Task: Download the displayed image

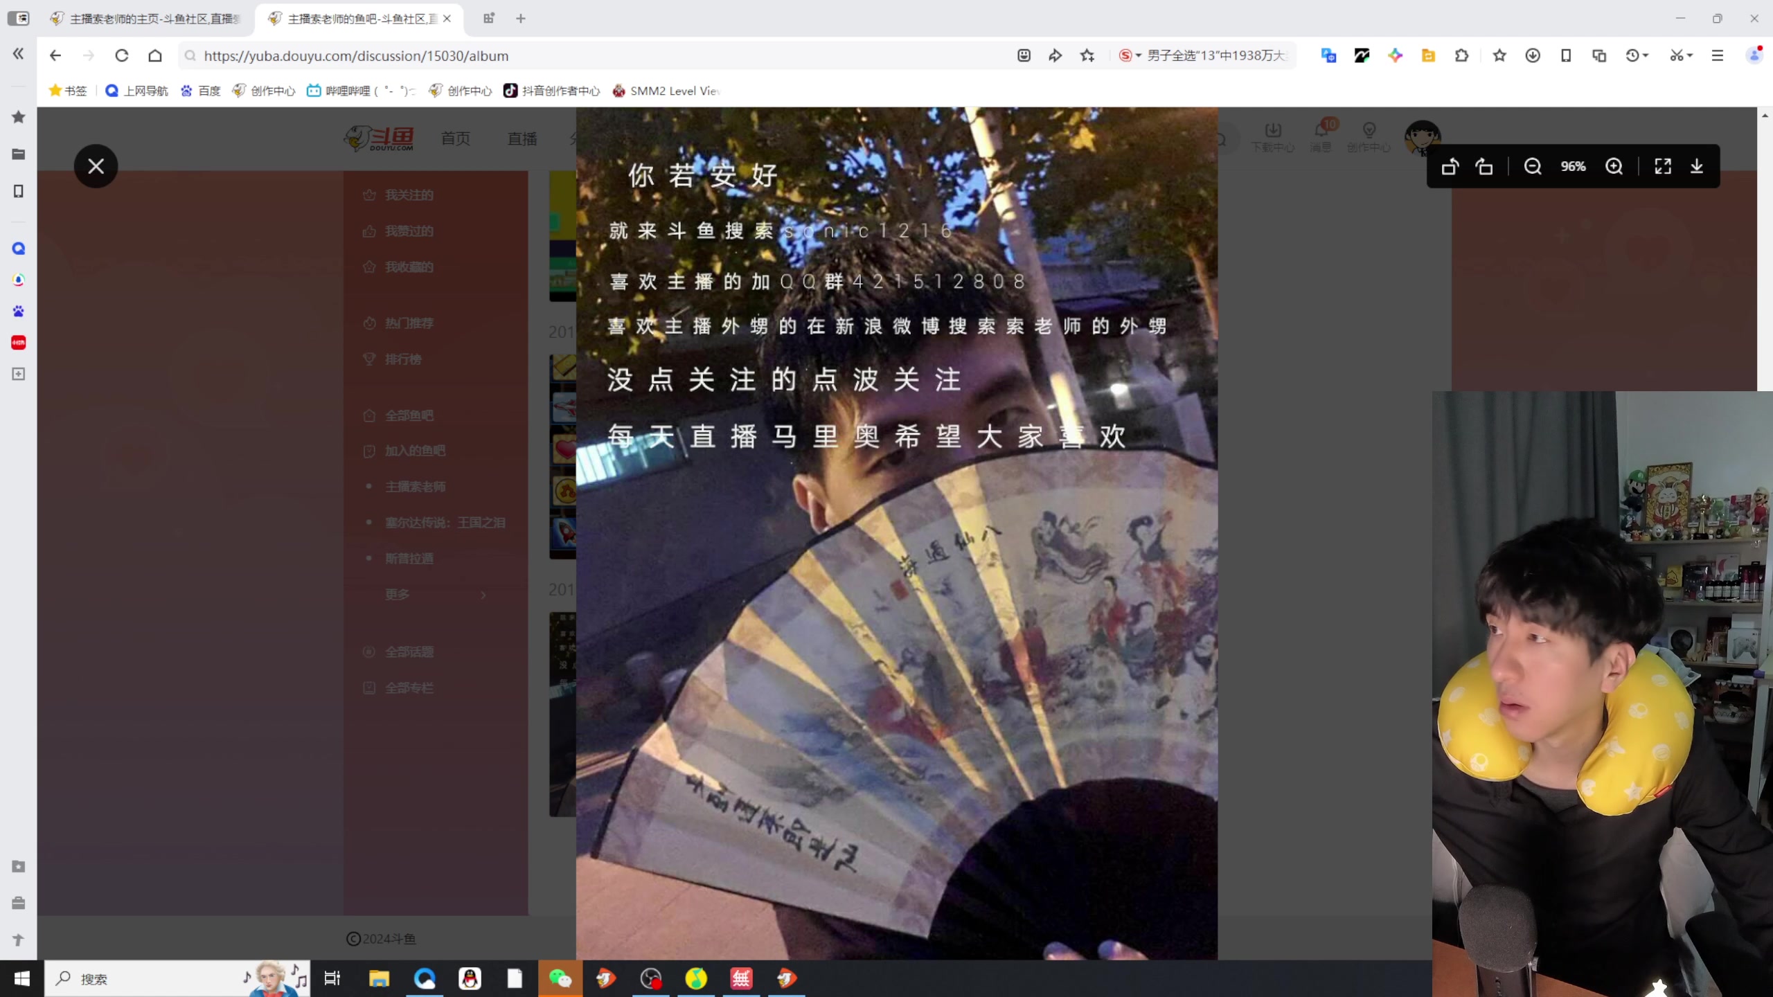Action: coord(1697,166)
